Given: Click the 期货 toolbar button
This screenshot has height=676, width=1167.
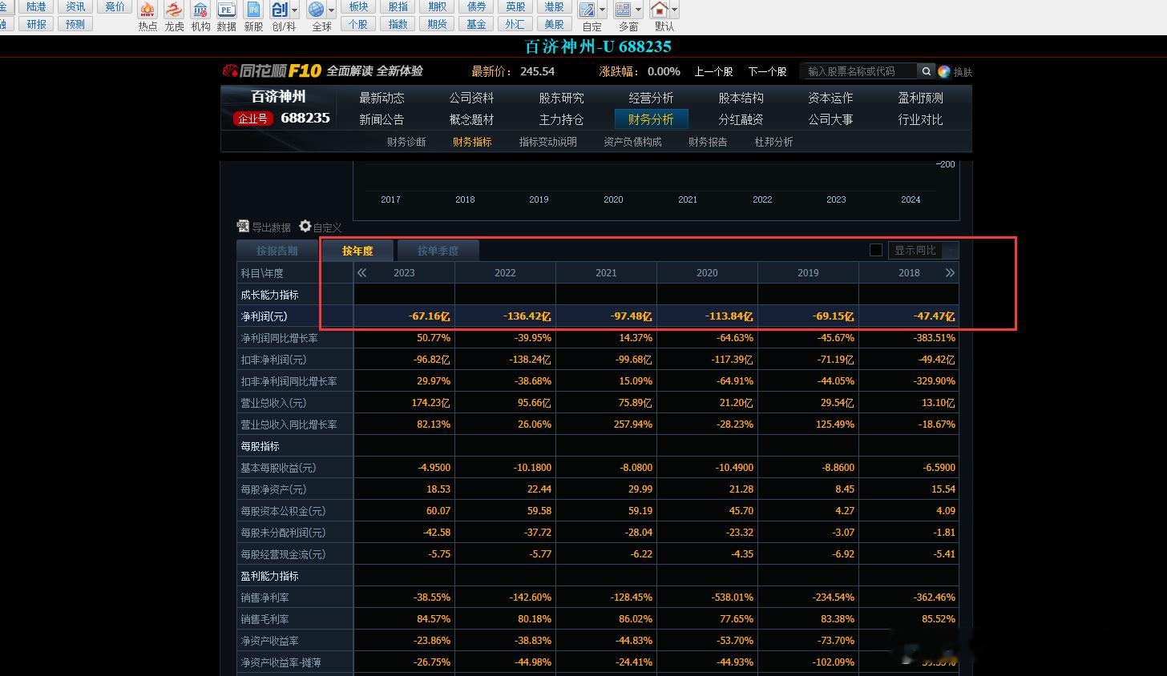Looking at the screenshot, I should [x=437, y=24].
